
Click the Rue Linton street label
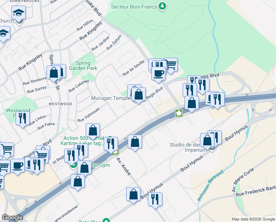(x=38, y=120)
